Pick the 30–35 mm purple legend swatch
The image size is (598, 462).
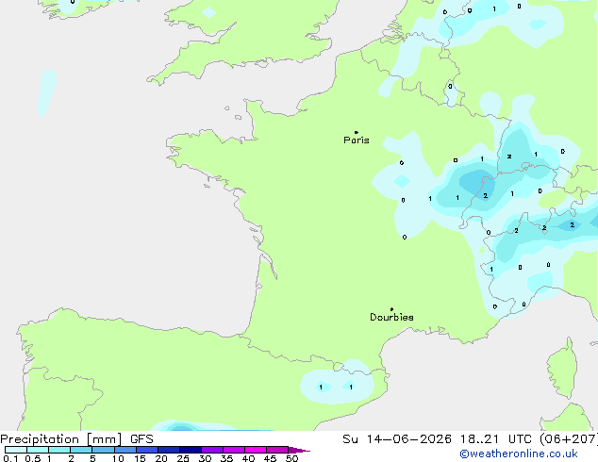pyautogui.click(x=212, y=450)
